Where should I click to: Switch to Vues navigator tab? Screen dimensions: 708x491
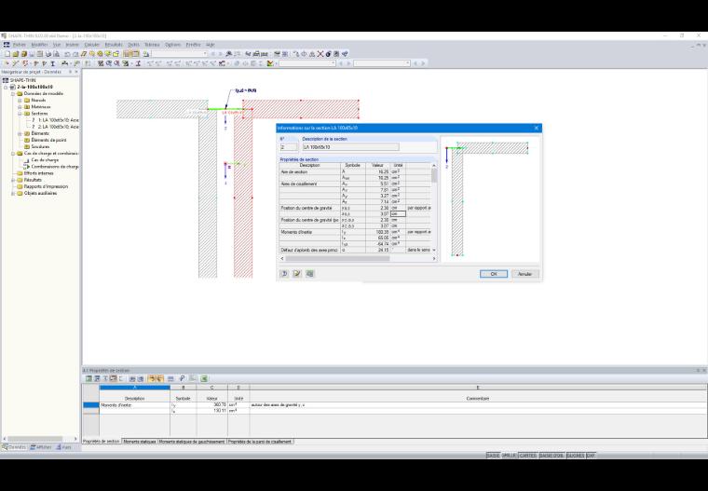click(63, 447)
